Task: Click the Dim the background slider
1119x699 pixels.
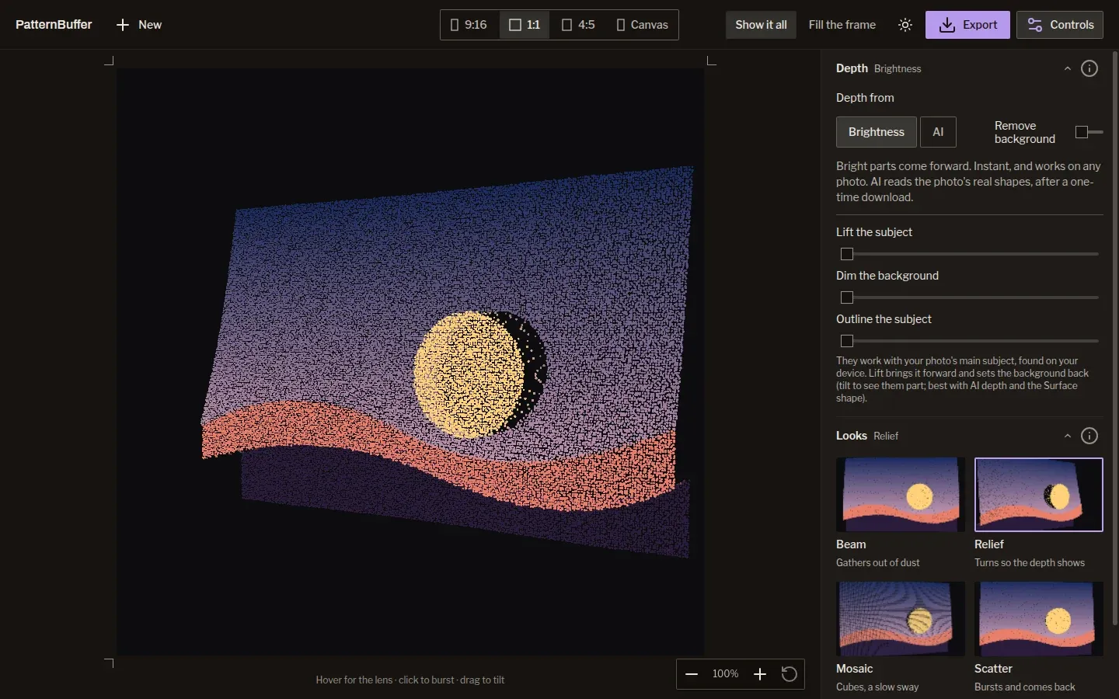Action: pyautogui.click(x=970, y=297)
